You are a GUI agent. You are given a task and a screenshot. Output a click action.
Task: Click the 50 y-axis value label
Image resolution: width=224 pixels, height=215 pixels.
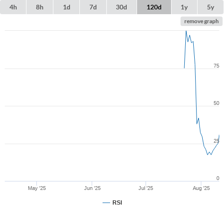click(216, 103)
